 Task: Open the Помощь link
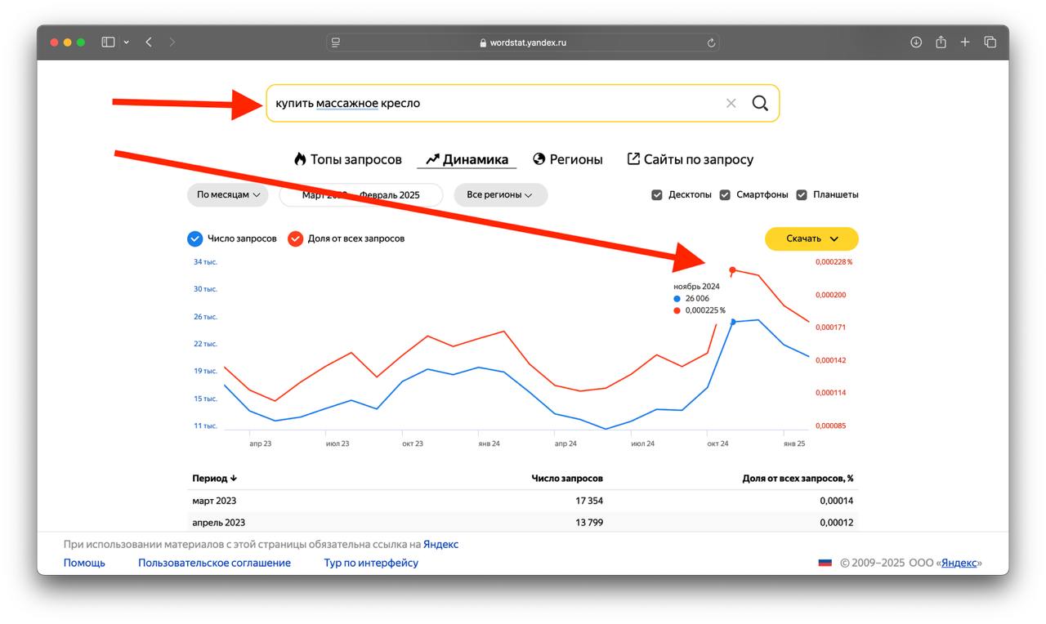[84, 563]
